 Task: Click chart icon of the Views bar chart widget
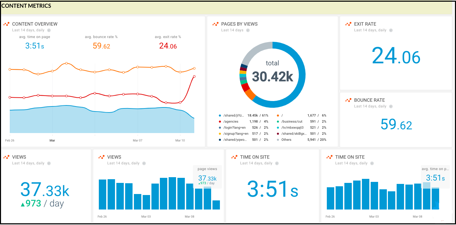(x=102, y=157)
